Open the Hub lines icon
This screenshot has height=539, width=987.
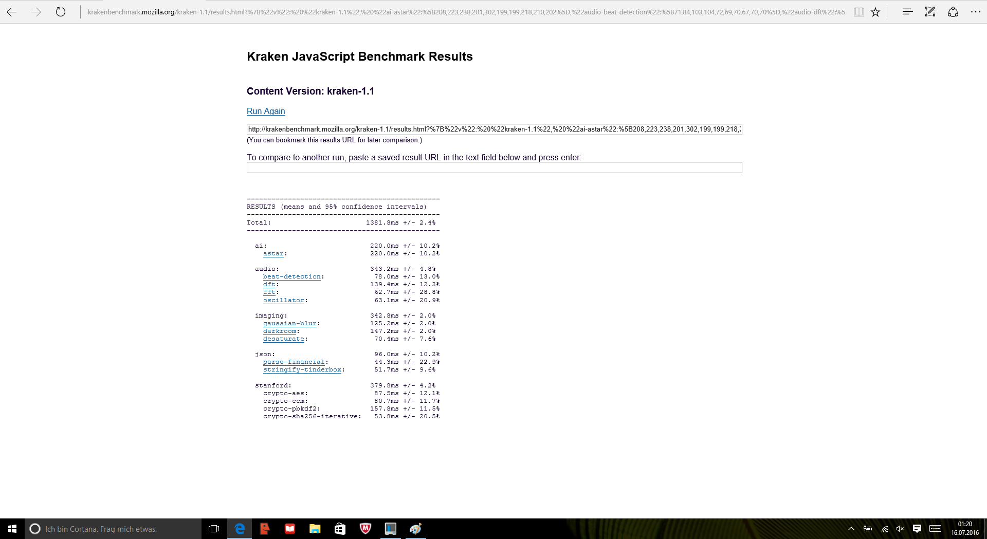coord(907,12)
